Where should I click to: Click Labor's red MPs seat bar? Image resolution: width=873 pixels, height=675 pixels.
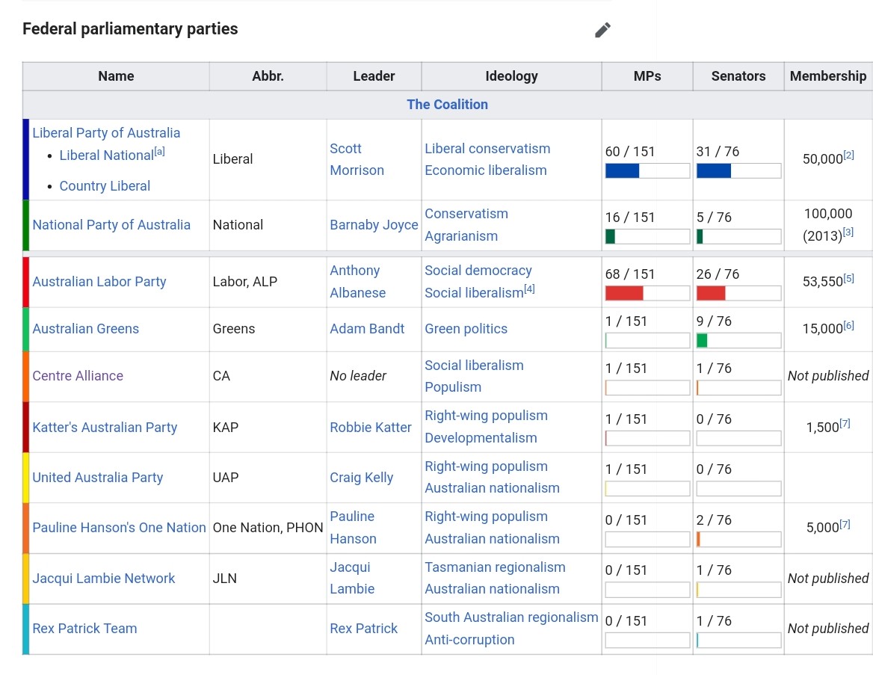(624, 293)
